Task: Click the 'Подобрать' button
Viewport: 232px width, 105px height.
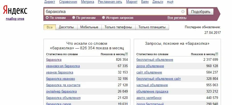Action: [201, 12]
